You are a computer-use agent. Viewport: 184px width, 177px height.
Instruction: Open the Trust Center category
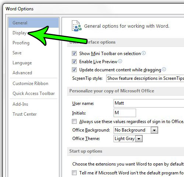(x=25, y=114)
